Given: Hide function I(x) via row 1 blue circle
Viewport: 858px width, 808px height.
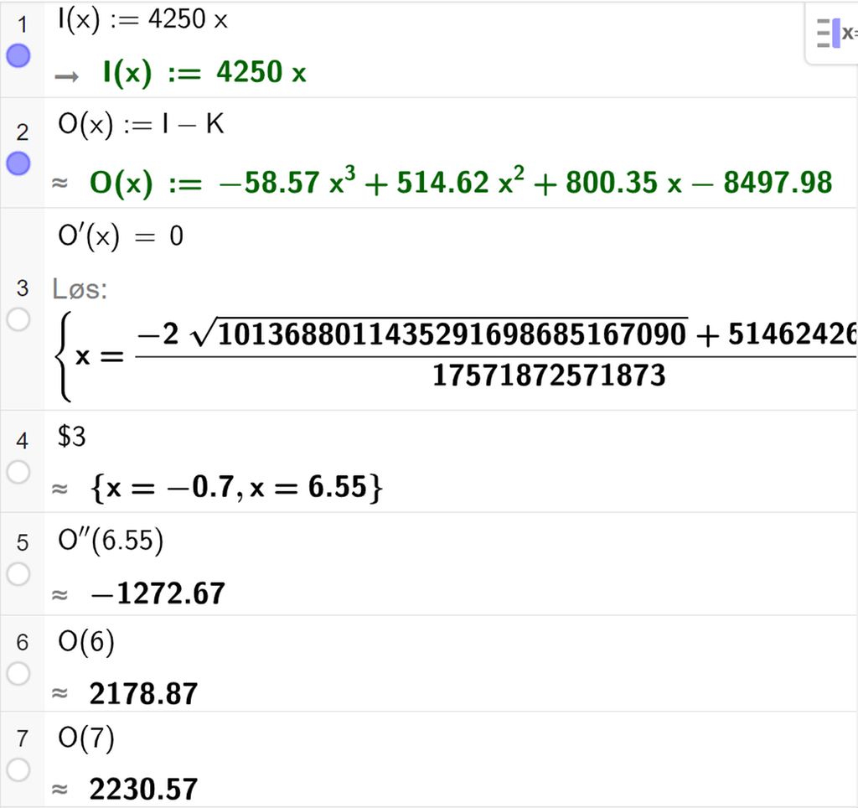Looking at the screenshot, I should [x=18, y=56].
